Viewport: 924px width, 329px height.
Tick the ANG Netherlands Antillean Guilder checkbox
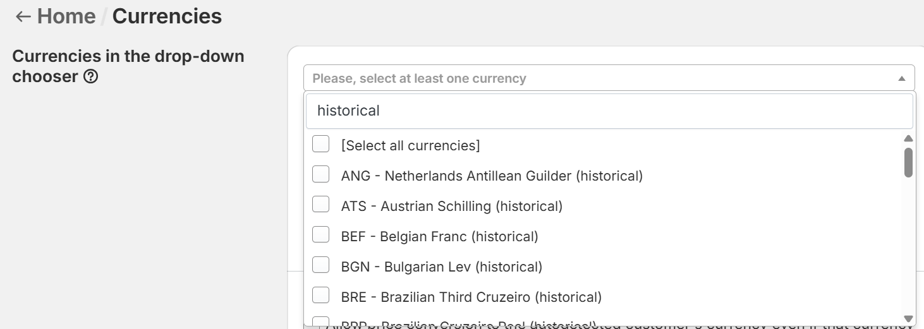(x=321, y=174)
